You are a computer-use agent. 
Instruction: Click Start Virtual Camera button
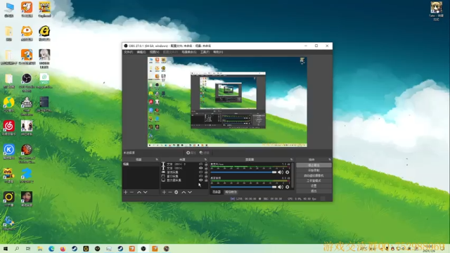click(314, 176)
